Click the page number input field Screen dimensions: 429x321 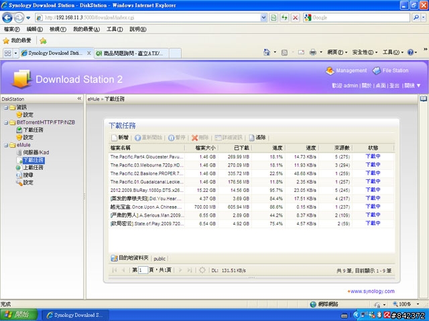[143, 270]
